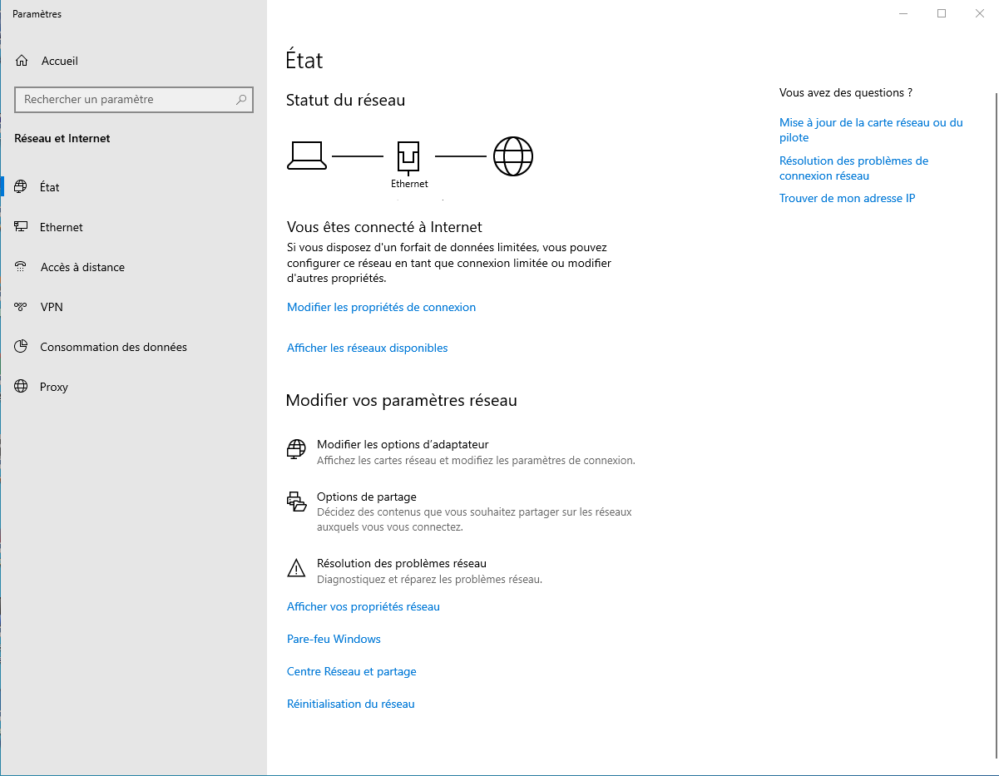Viewport: 999px width, 776px height.
Task: Click the État globe icon in sidebar
Action: (22, 187)
